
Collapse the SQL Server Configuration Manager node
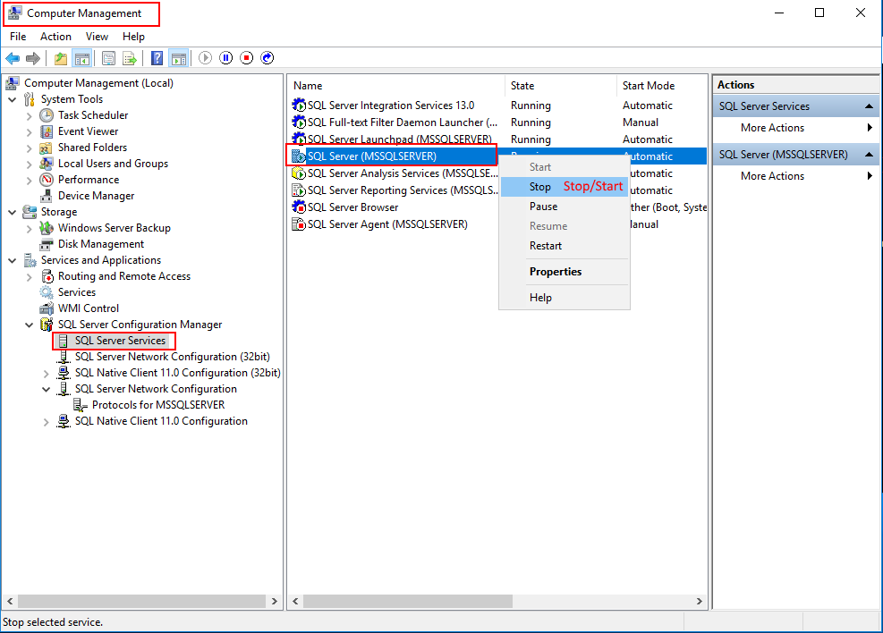[30, 325]
